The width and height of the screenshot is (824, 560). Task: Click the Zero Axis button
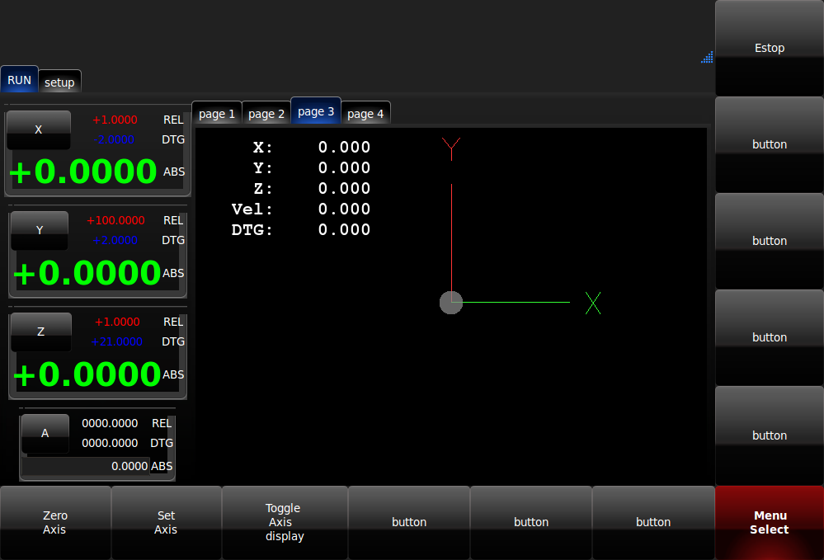[55, 522]
